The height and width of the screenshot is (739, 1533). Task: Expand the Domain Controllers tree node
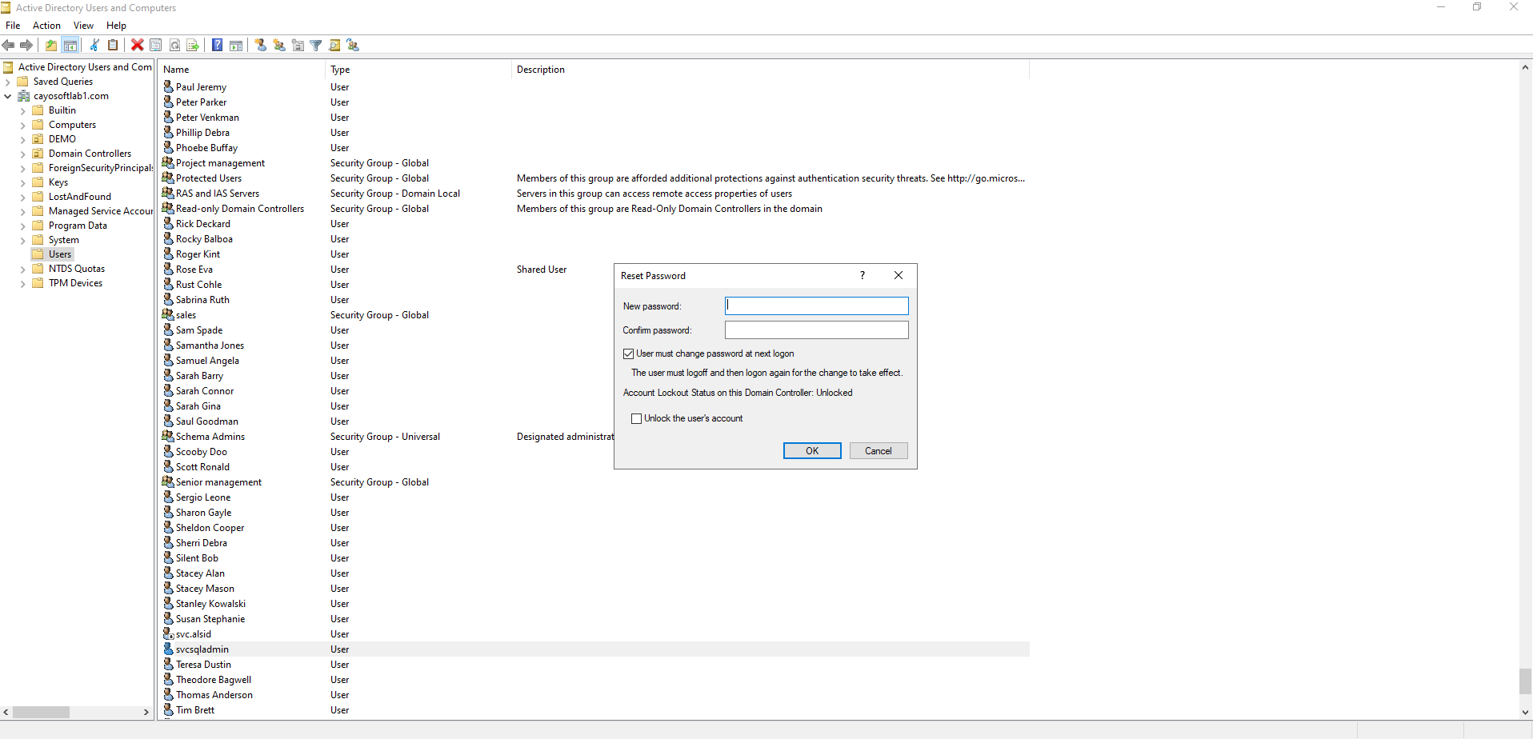click(22, 154)
